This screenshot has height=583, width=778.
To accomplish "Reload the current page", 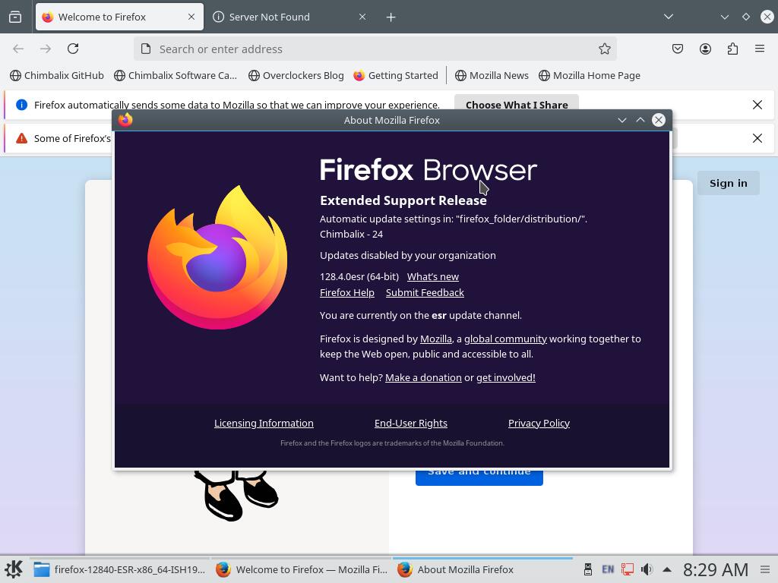I will [73, 49].
